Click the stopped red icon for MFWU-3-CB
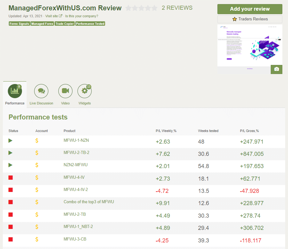The height and width of the screenshot is (249, 288). tap(11, 239)
